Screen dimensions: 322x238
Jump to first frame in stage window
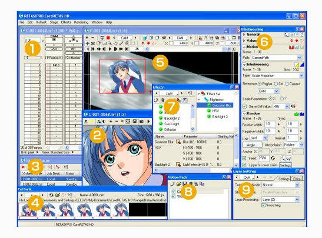93,49
